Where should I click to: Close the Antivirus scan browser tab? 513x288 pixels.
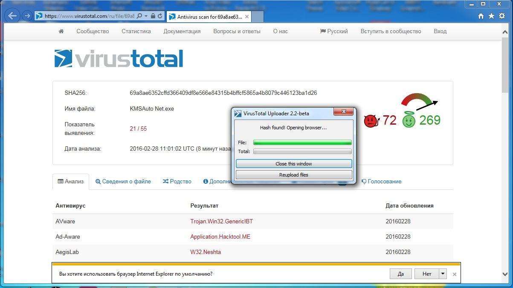click(247, 17)
